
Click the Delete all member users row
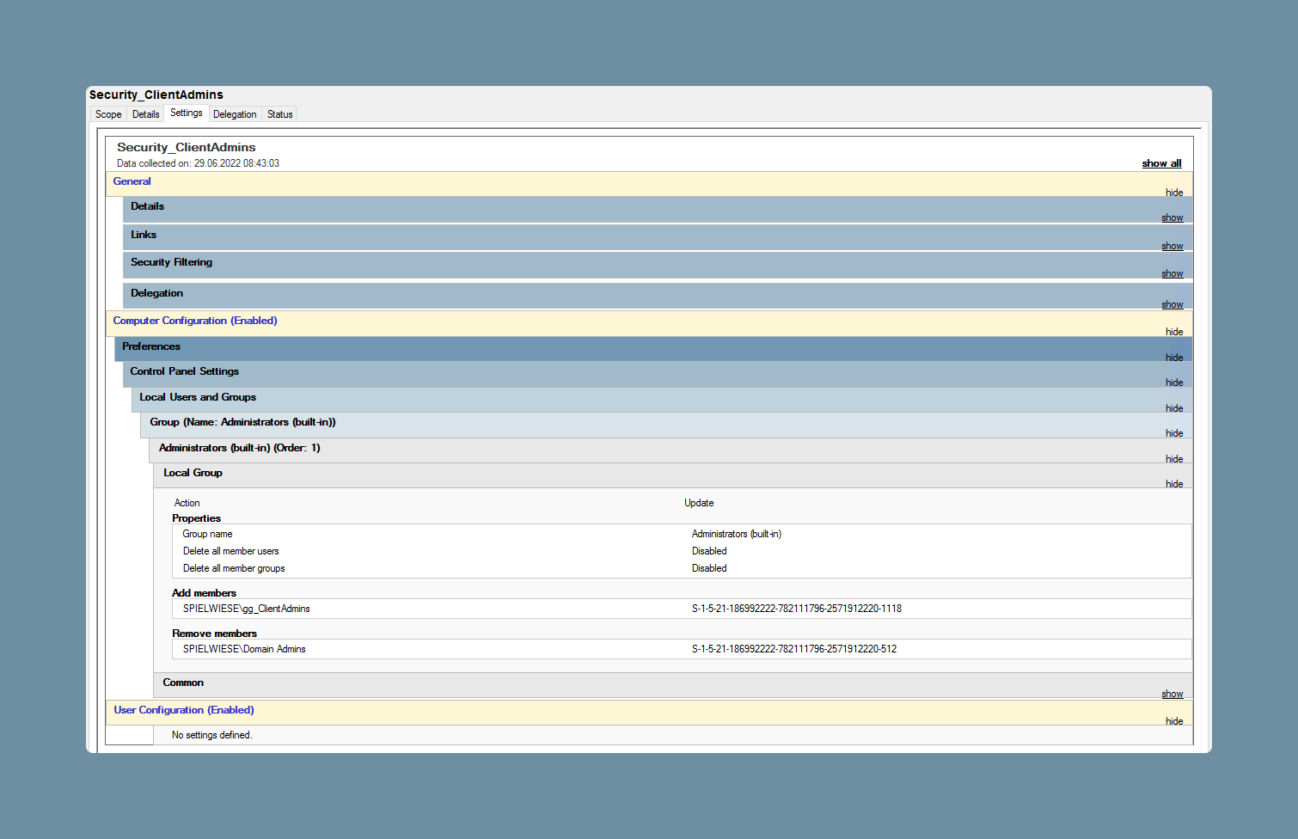click(x=682, y=551)
